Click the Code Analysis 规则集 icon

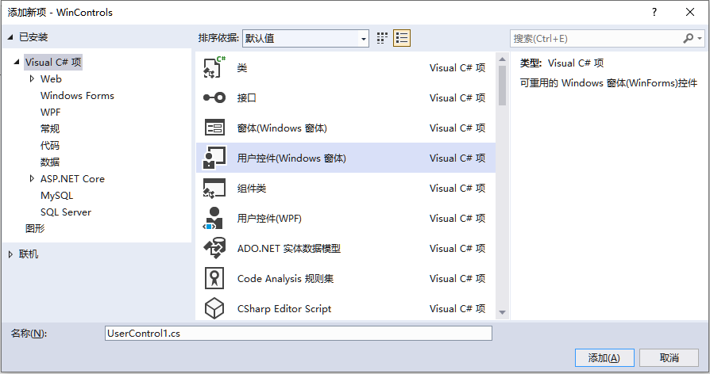click(x=214, y=278)
